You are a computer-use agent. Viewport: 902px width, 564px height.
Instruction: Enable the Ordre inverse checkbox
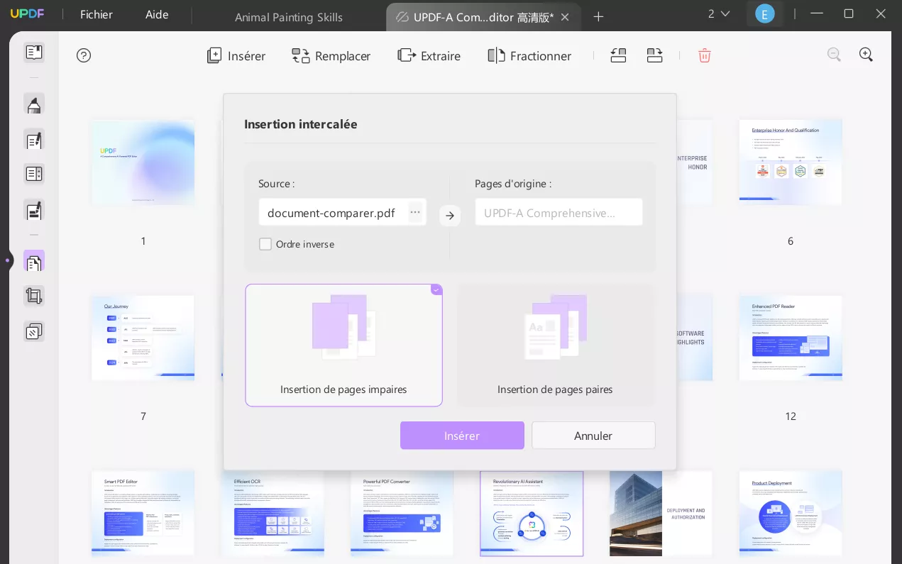click(x=265, y=244)
